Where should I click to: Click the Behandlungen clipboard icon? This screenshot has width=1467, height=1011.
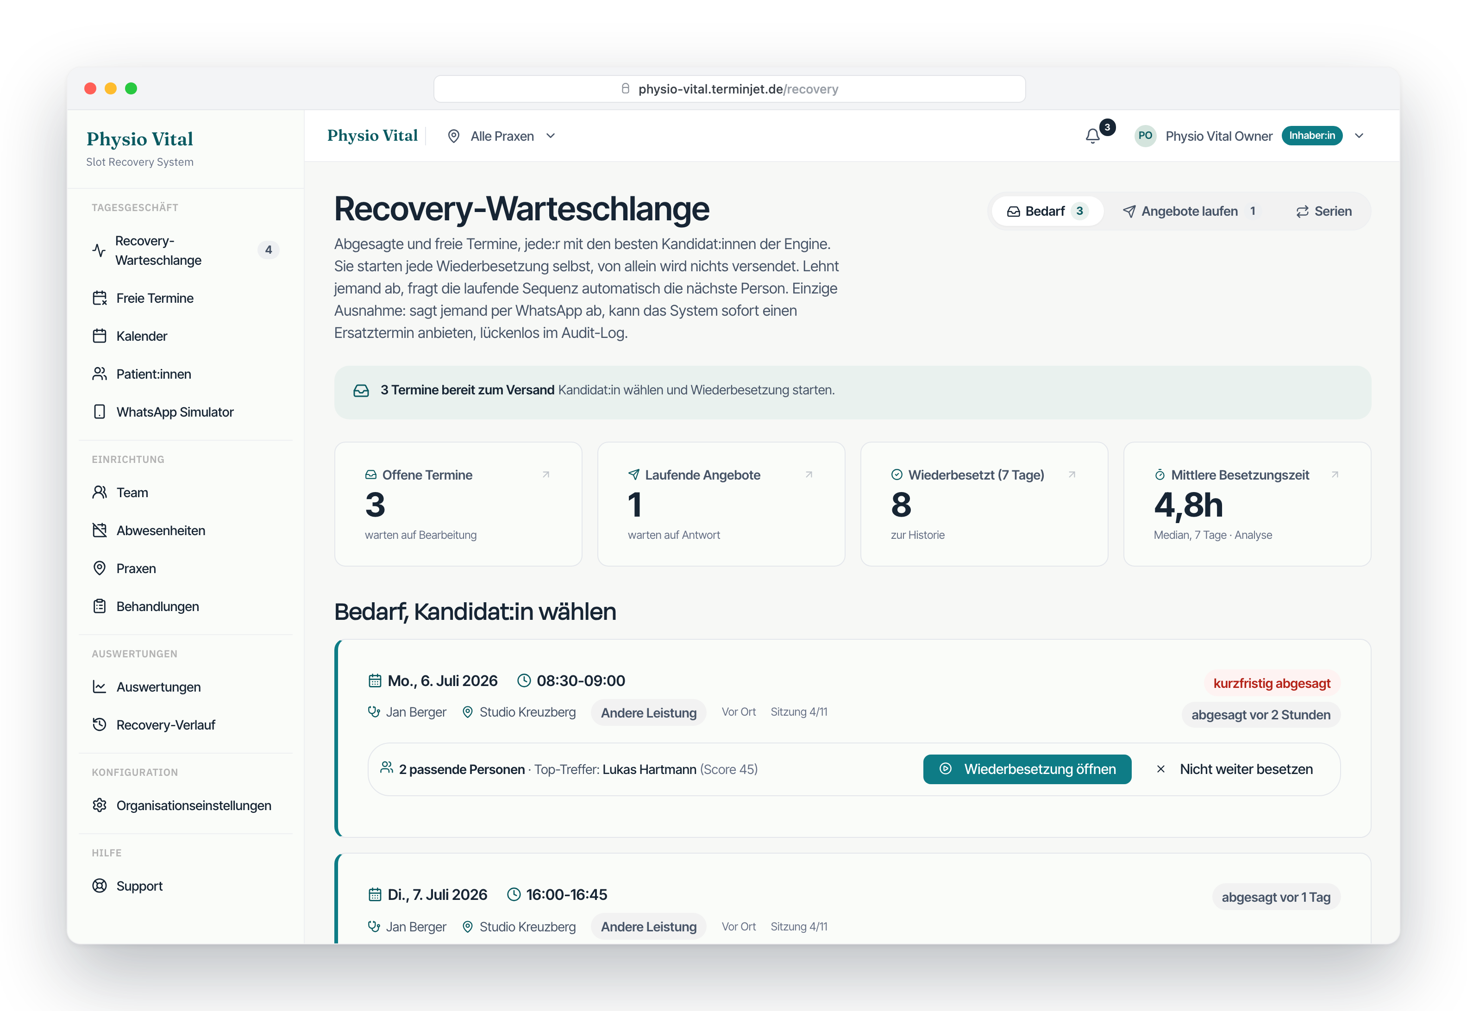[100, 606]
